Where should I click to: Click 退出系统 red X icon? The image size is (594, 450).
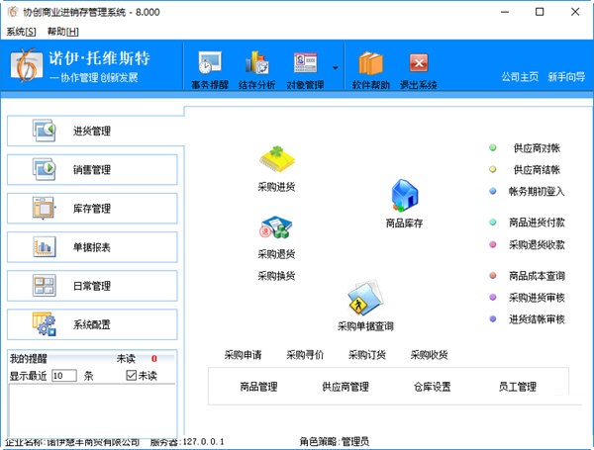(x=419, y=63)
